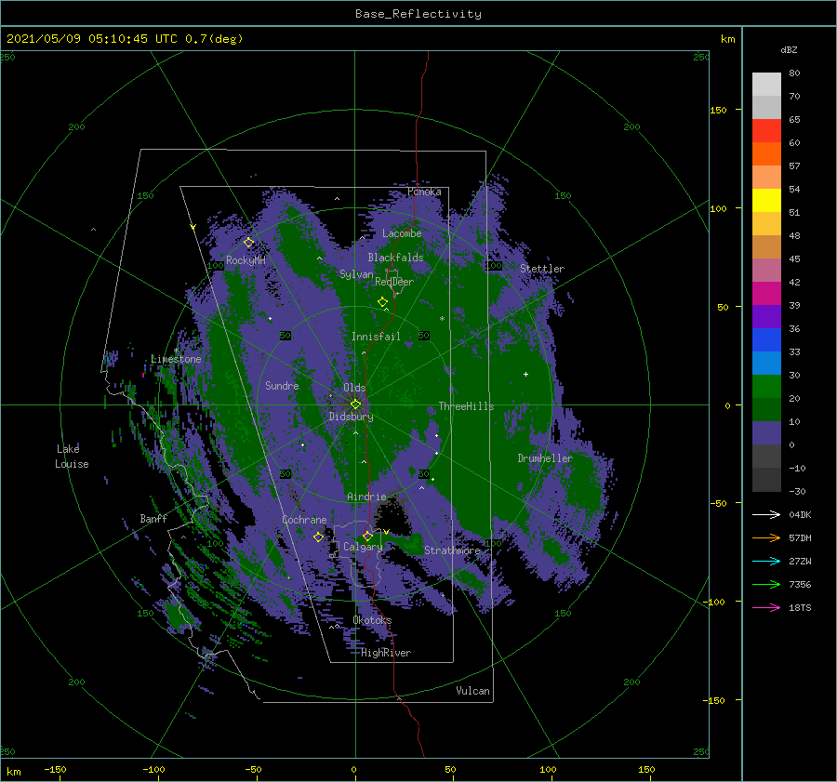Click the Banff label
Screen dimensions: 837x782
click(x=153, y=518)
